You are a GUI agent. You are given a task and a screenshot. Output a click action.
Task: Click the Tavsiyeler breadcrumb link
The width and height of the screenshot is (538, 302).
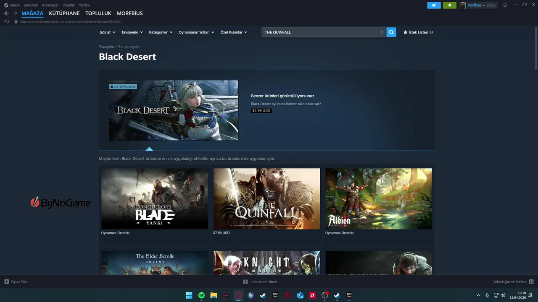(106, 47)
